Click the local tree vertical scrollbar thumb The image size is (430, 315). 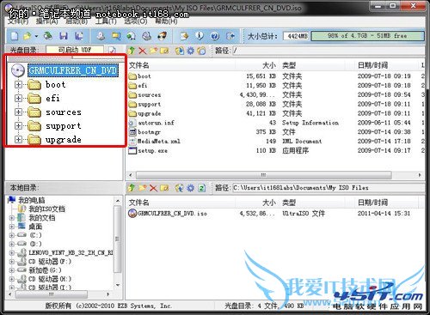pyautogui.click(x=117, y=239)
